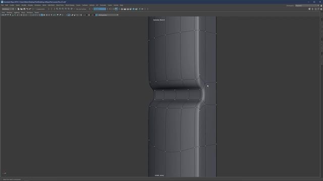Enable snap to curves

60,9
